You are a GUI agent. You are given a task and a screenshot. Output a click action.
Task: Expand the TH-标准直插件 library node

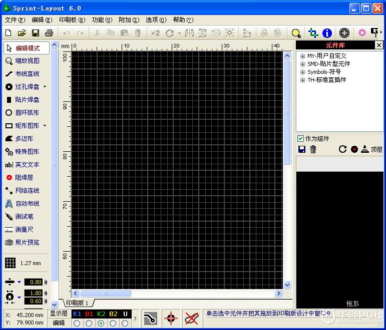click(302, 80)
